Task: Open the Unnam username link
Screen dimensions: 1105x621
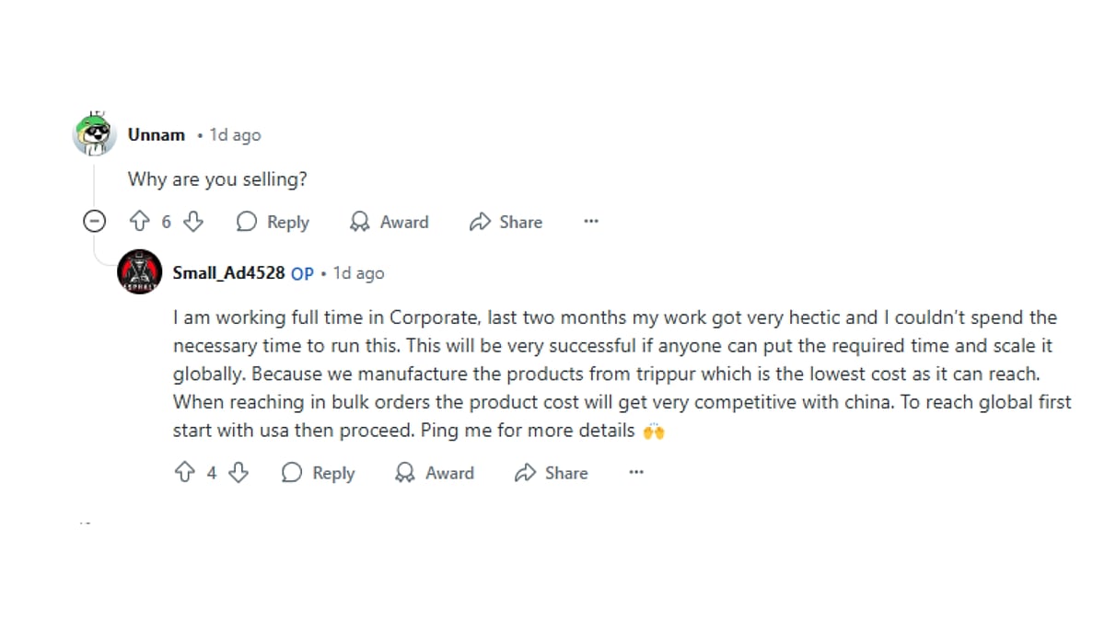Action: 157,135
